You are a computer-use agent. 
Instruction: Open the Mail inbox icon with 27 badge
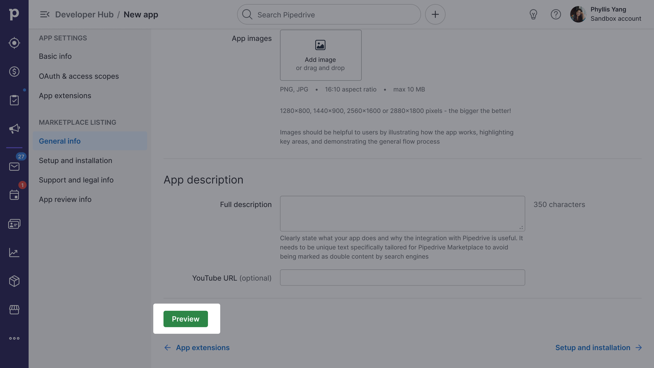click(14, 167)
